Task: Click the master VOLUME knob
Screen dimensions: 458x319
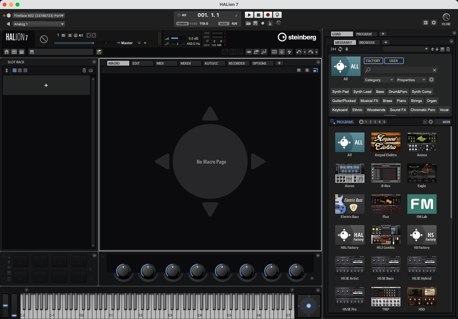Action: (446, 17)
